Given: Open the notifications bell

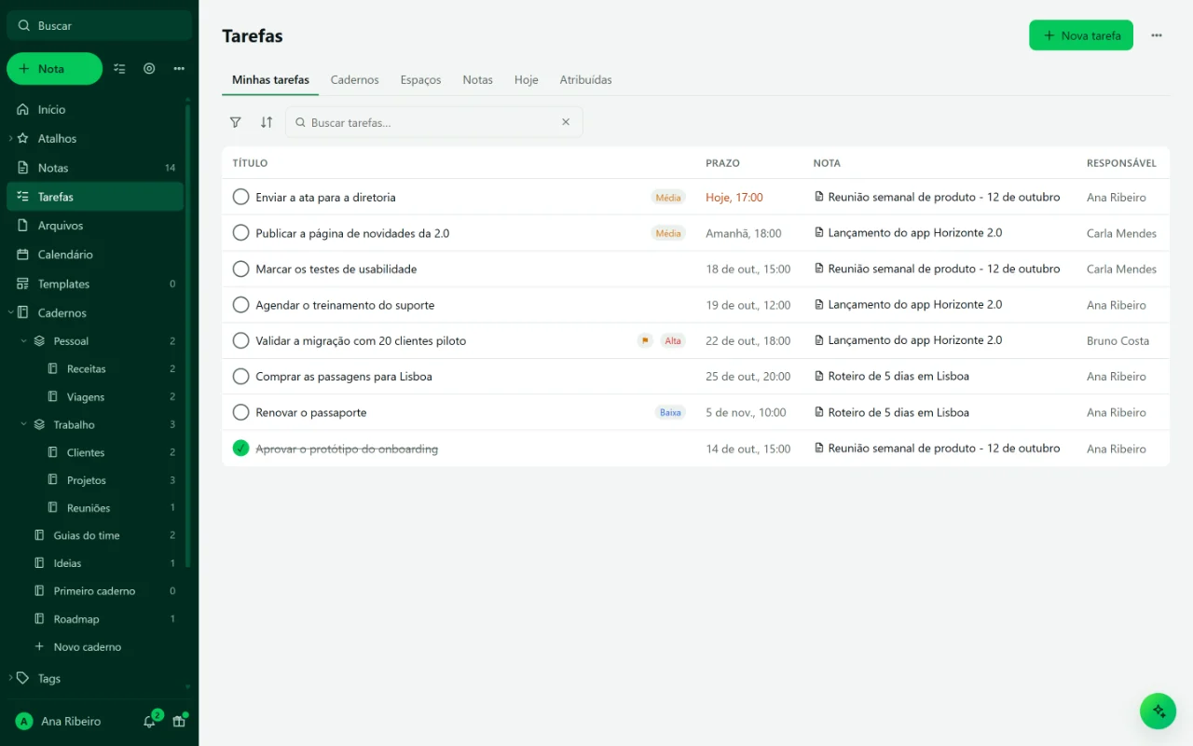Looking at the screenshot, I should coord(149,721).
